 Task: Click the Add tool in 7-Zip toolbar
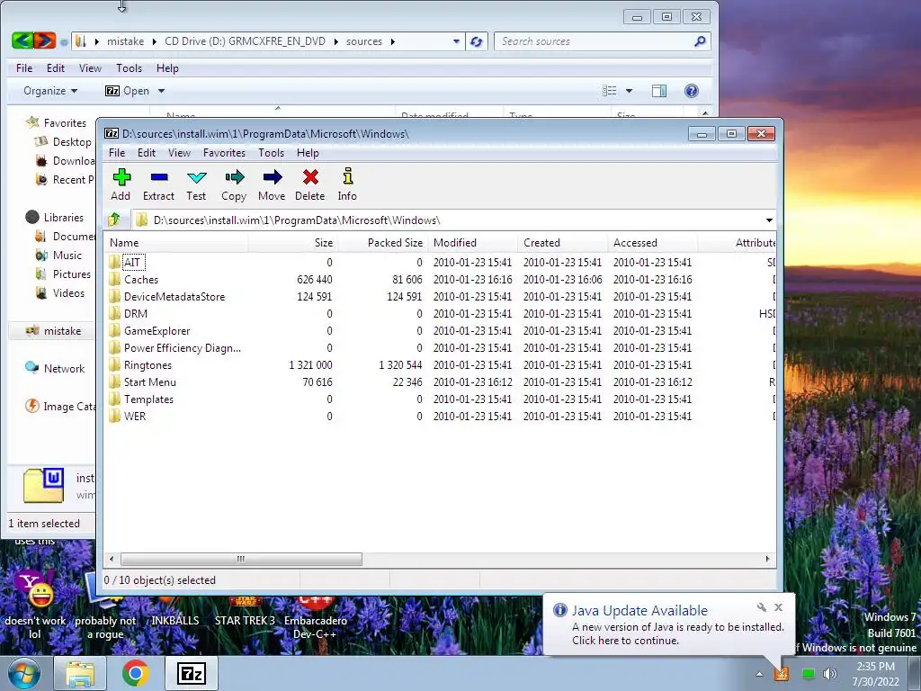[x=121, y=184]
